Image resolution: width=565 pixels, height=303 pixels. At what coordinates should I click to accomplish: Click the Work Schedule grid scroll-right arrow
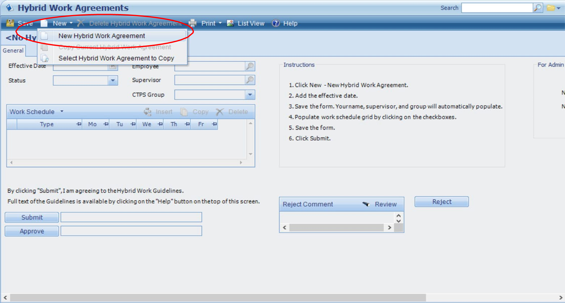(241, 163)
